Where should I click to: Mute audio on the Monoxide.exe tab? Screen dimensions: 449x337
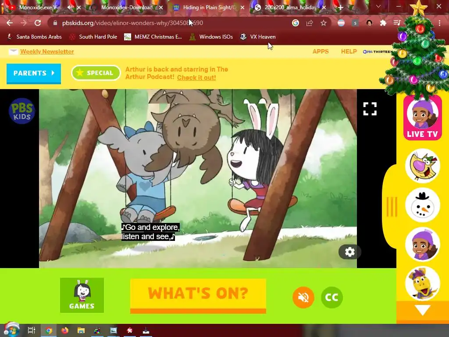[x=70, y=7]
